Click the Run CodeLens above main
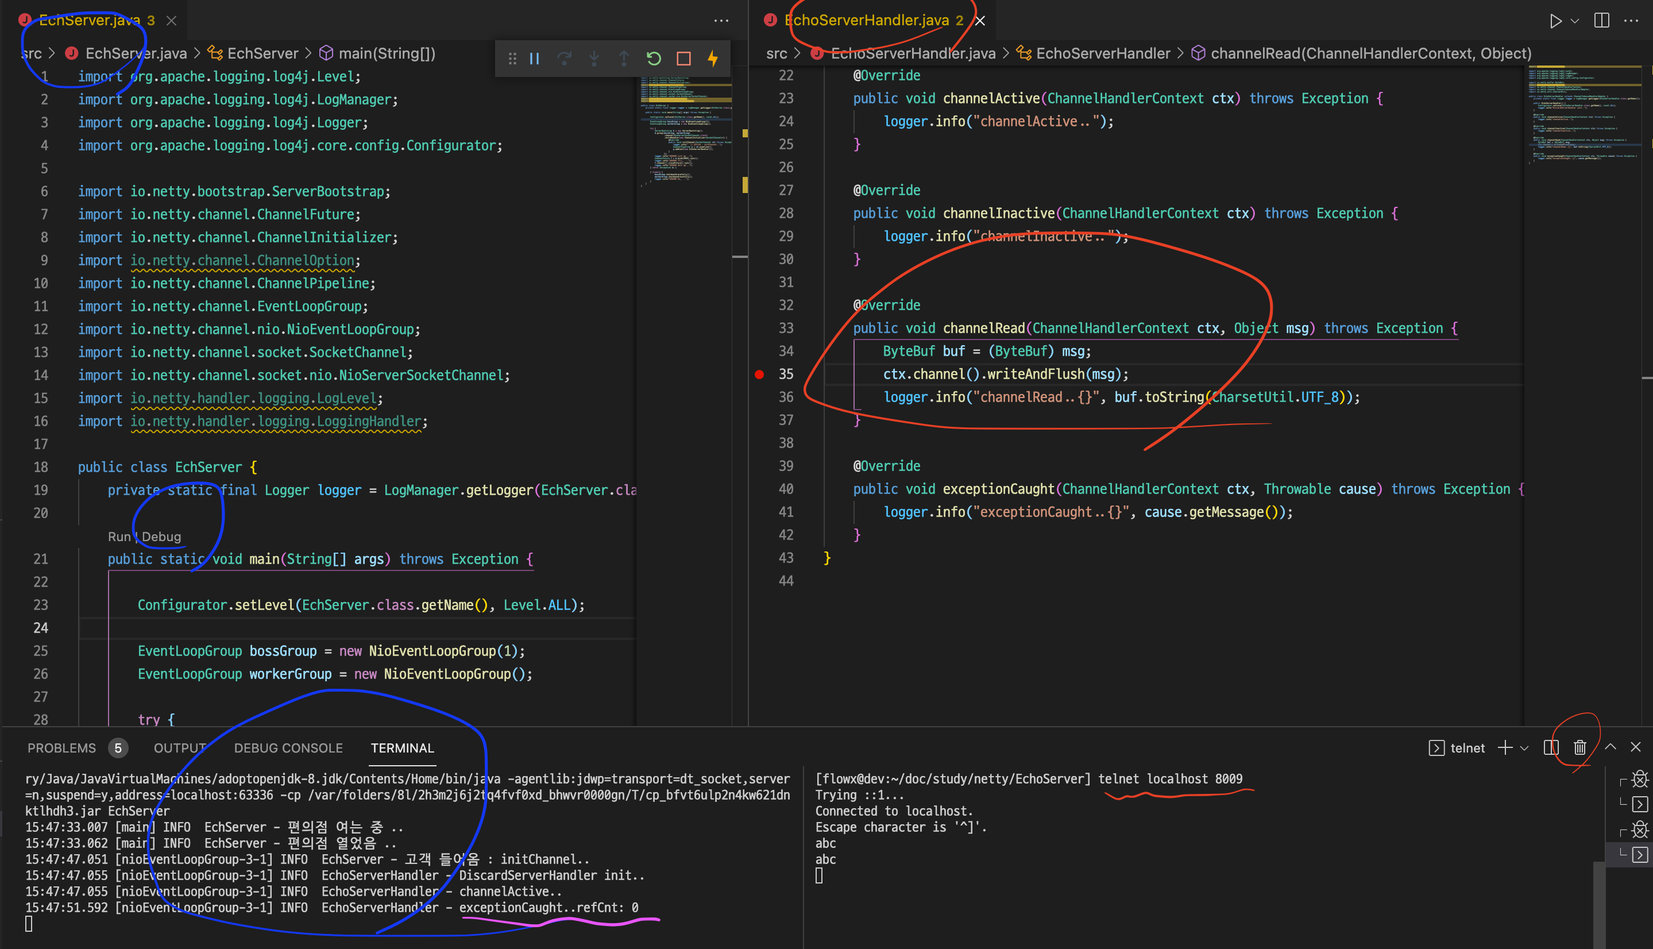 click(x=118, y=537)
